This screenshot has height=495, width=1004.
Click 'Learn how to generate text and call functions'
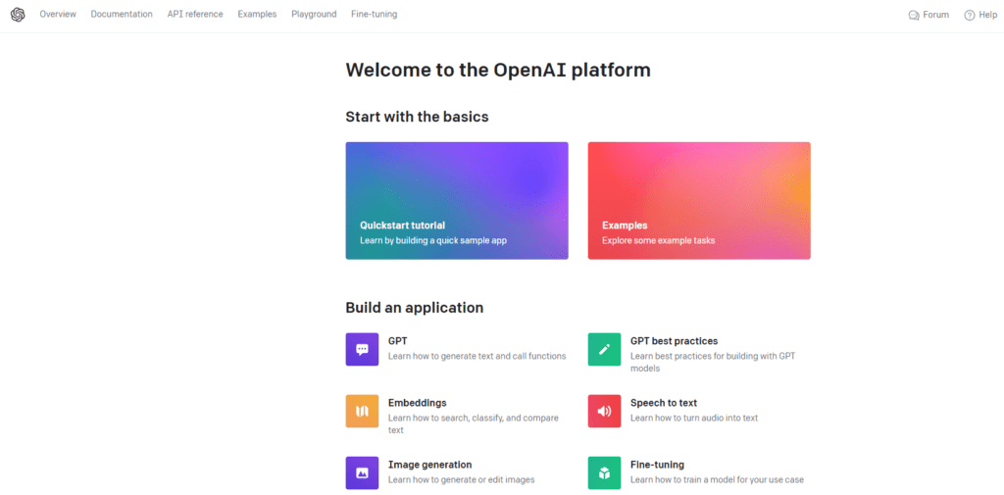(477, 356)
